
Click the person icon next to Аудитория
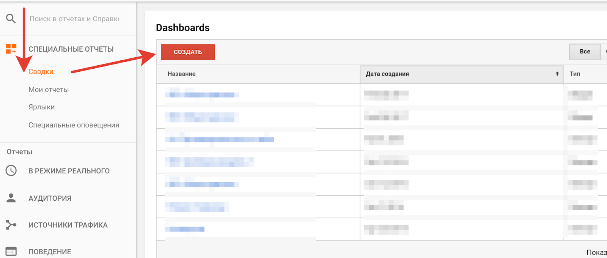click(x=11, y=198)
